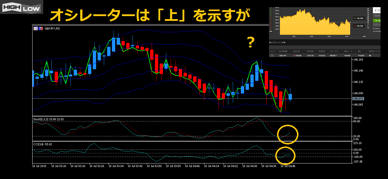388x179 pixels.
Task: Click the HighLow logo
Action: 21,7
